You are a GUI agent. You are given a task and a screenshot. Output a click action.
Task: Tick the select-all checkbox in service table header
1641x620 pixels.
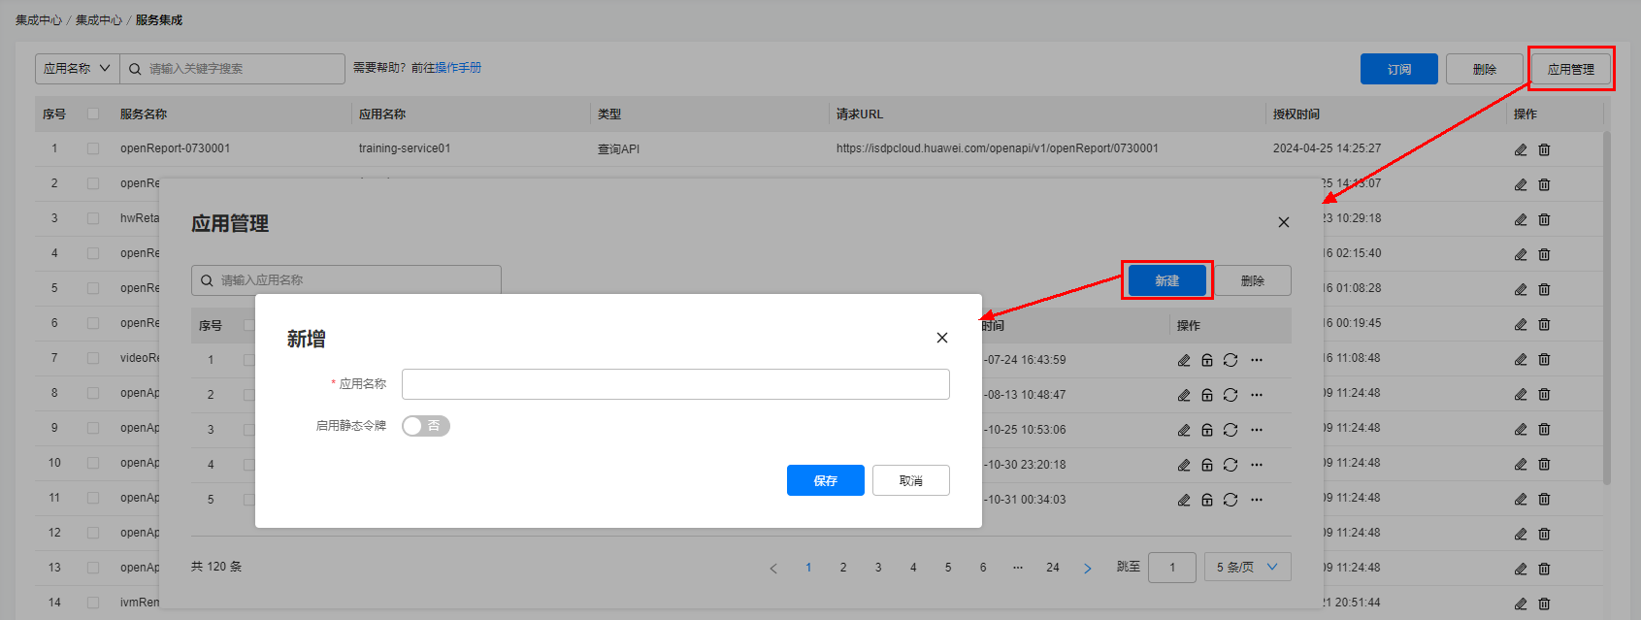point(93,114)
